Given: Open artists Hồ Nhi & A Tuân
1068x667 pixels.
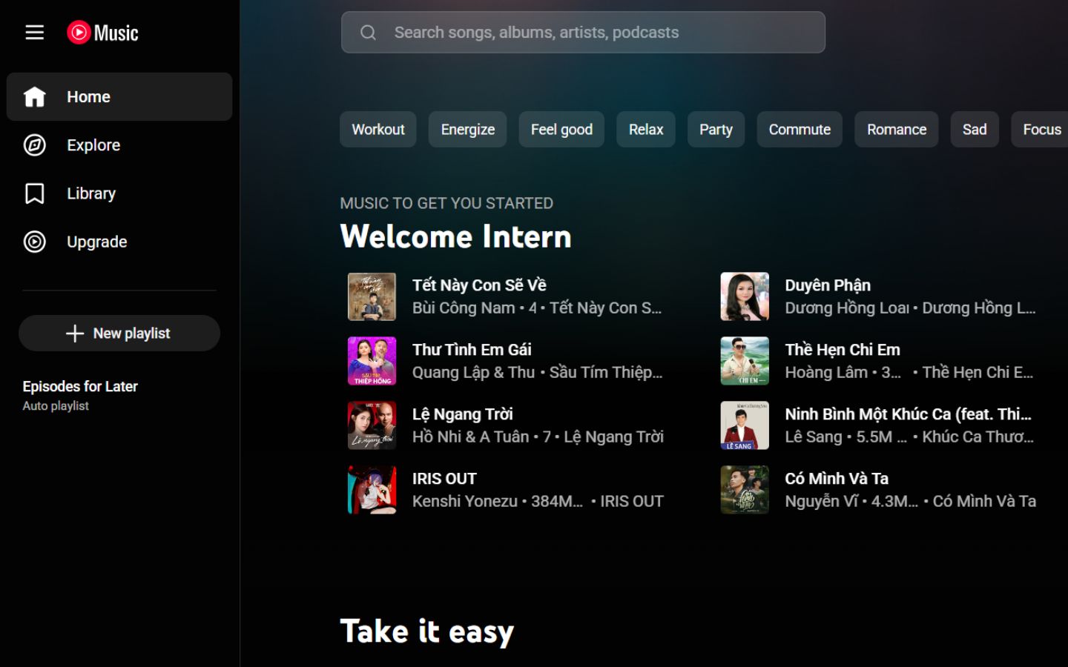Looking at the screenshot, I should pos(471,437).
